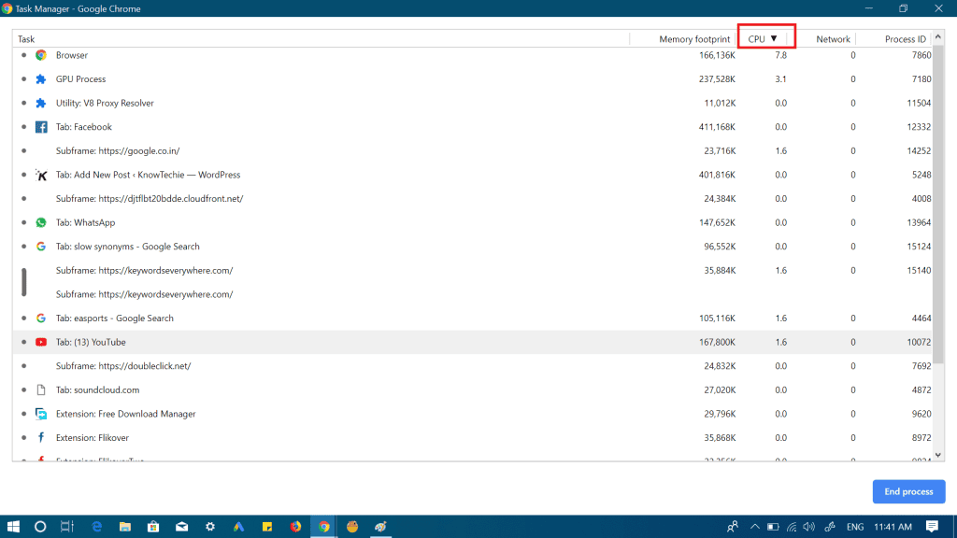Select the Browser task row

(x=472, y=55)
